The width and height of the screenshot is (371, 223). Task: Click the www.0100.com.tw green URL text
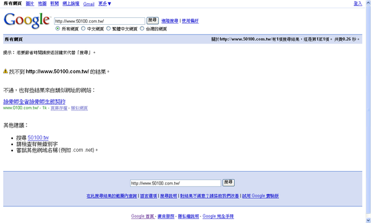21,108
